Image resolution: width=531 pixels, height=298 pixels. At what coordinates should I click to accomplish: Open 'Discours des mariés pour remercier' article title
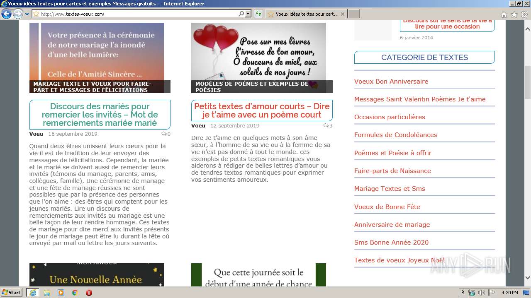(x=100, y=115)
